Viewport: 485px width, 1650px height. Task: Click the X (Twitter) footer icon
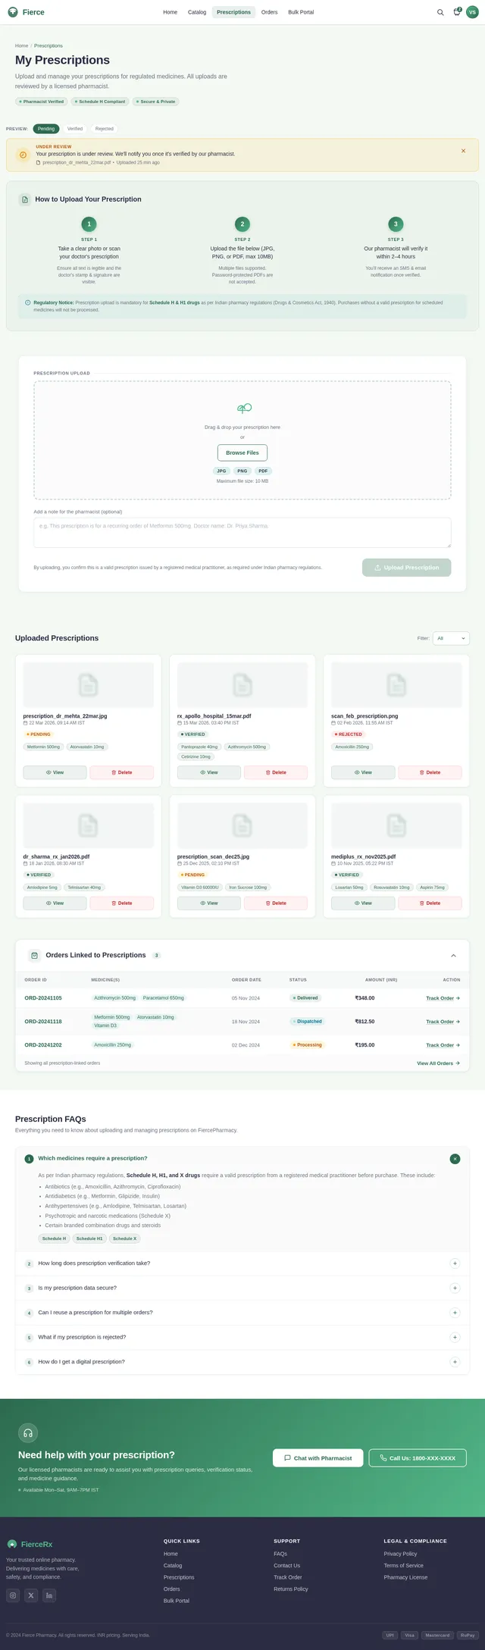[x=31, y=1595]
